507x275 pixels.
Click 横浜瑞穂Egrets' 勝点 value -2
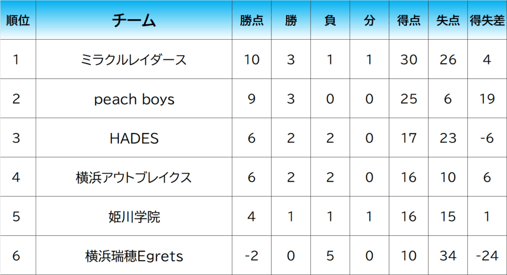(252, 256)
